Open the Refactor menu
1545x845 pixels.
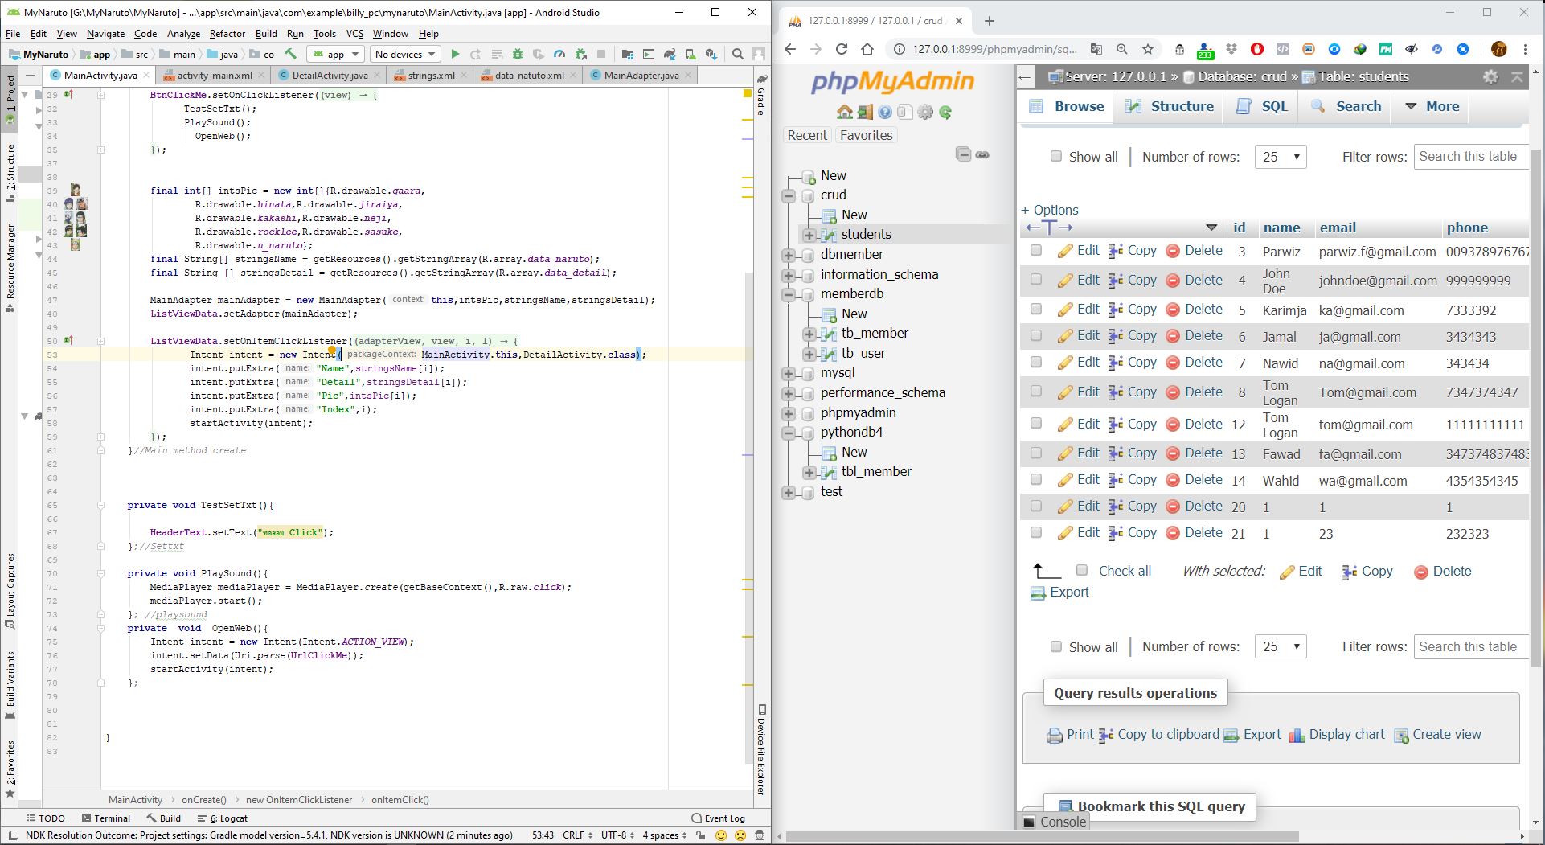point(227,33)
